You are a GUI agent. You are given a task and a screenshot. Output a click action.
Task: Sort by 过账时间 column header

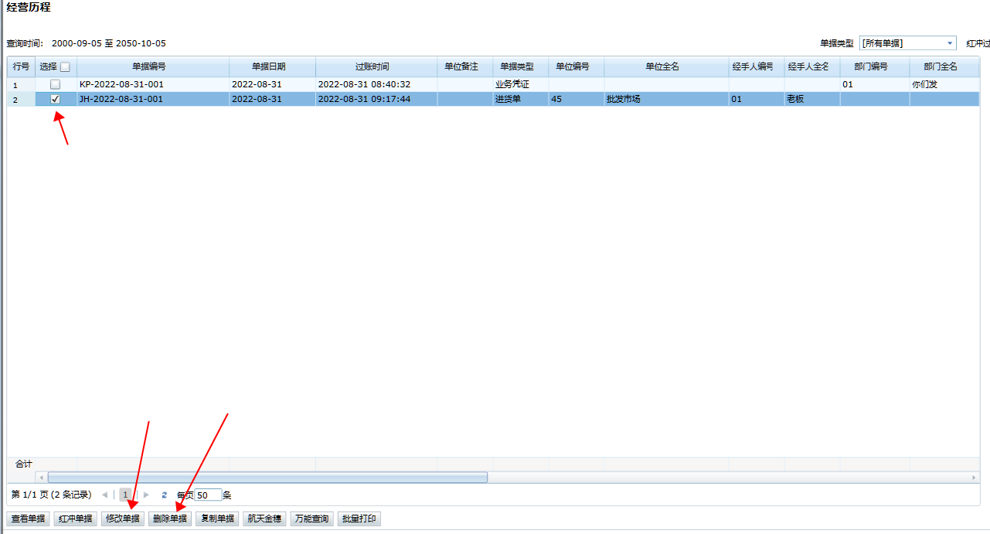[372, 67]
